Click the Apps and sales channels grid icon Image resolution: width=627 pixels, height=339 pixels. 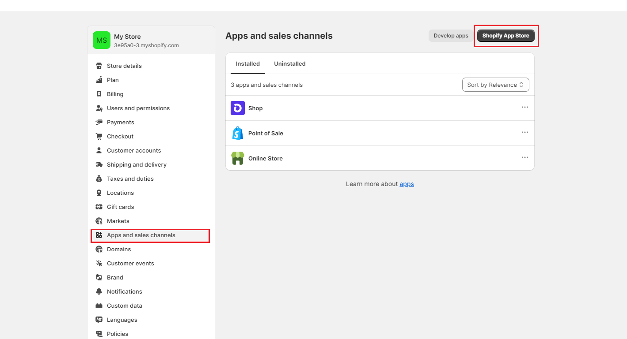pos(99,235)
